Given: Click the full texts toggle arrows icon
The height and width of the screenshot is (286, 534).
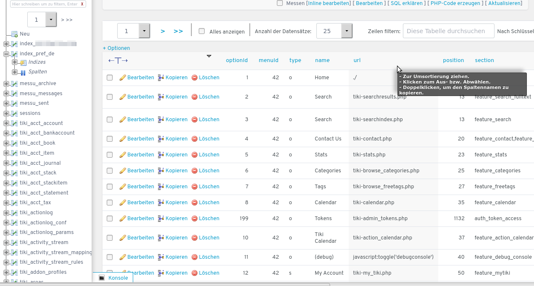Looking at the screenshot, I should click(118, 60).
